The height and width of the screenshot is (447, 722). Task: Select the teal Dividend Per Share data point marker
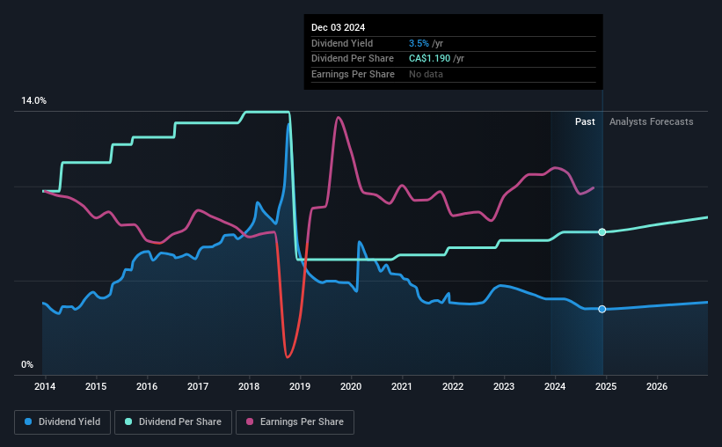[602, 231]
